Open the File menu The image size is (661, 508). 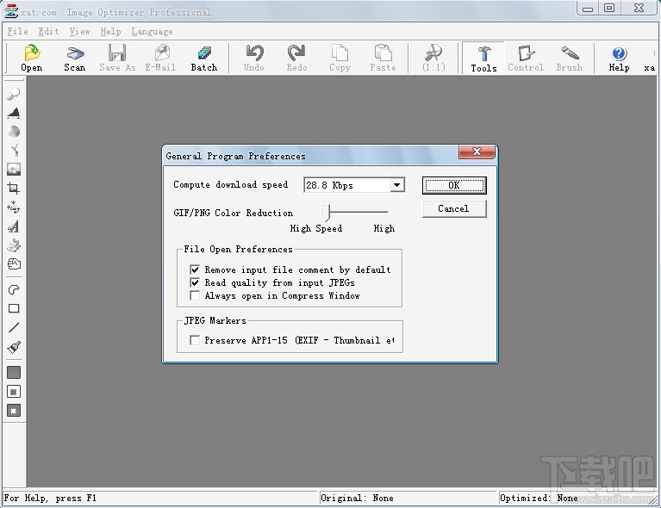coord(18,32)
